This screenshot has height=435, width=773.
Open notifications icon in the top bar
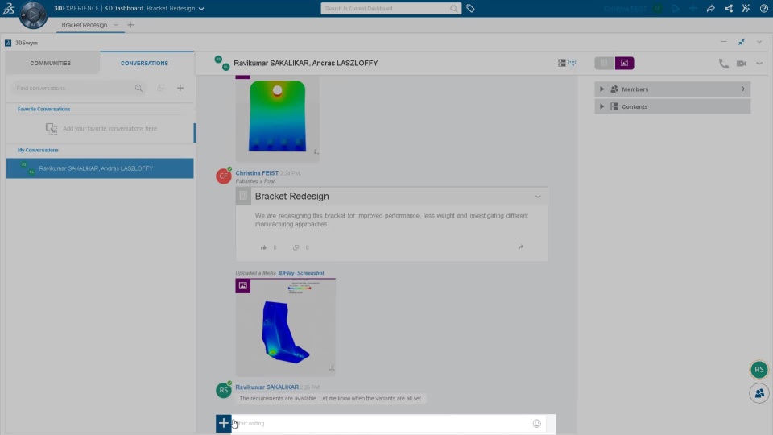coord(676,8)
